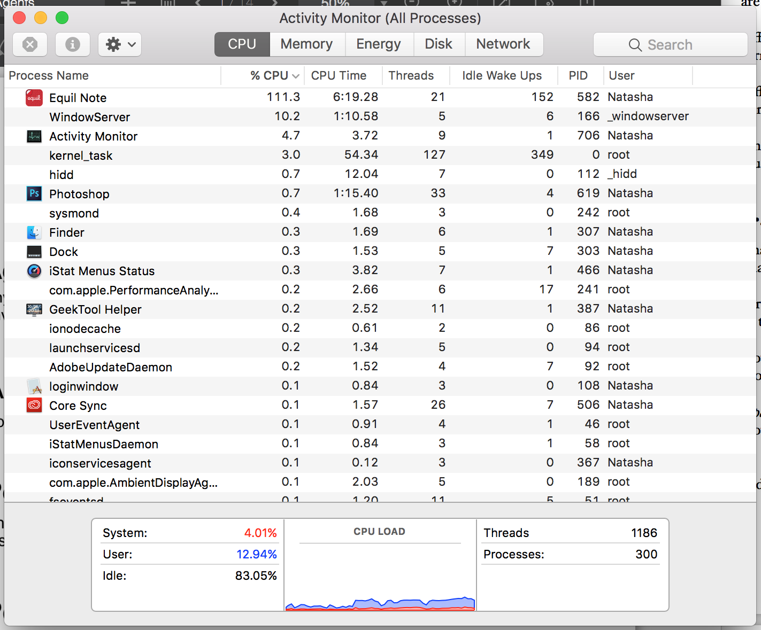Open the process info inspector button
Viewport: 761px width, 630px height.
coord(73,44)
